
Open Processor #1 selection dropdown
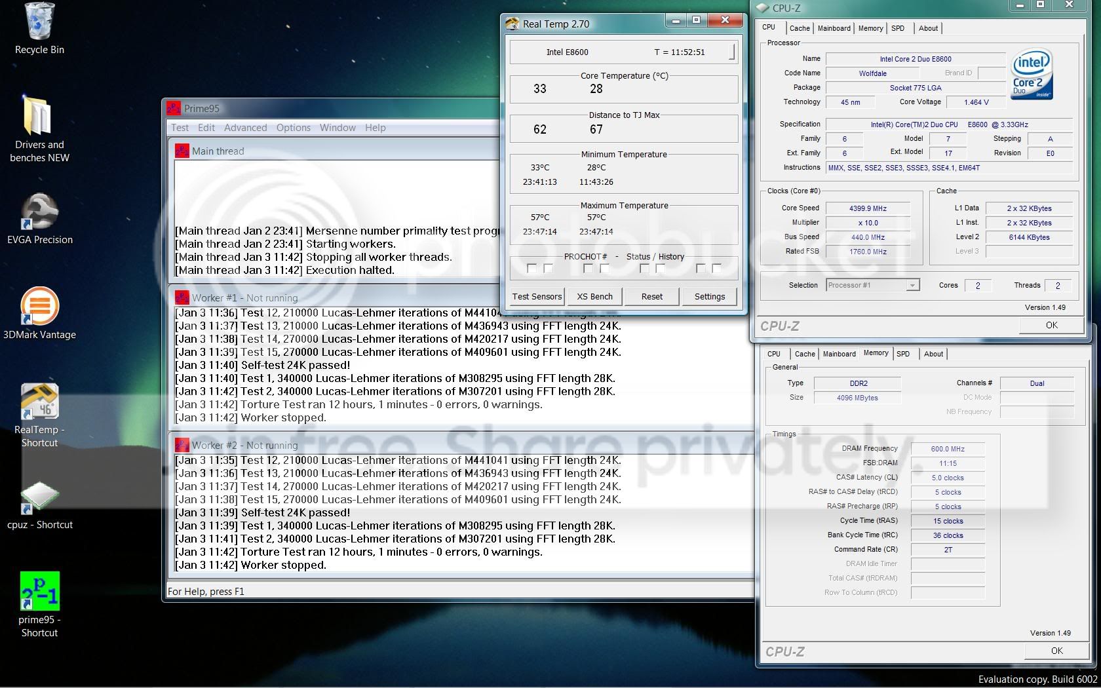pyautogui.click(x=872, y=285)
